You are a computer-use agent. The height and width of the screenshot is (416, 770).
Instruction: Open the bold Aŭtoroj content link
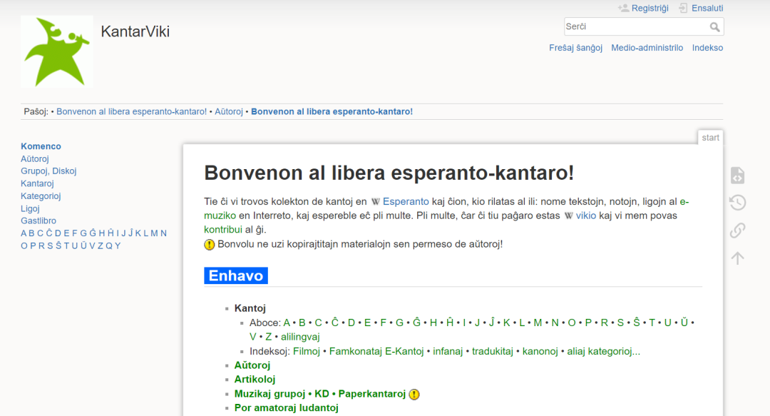252,365
